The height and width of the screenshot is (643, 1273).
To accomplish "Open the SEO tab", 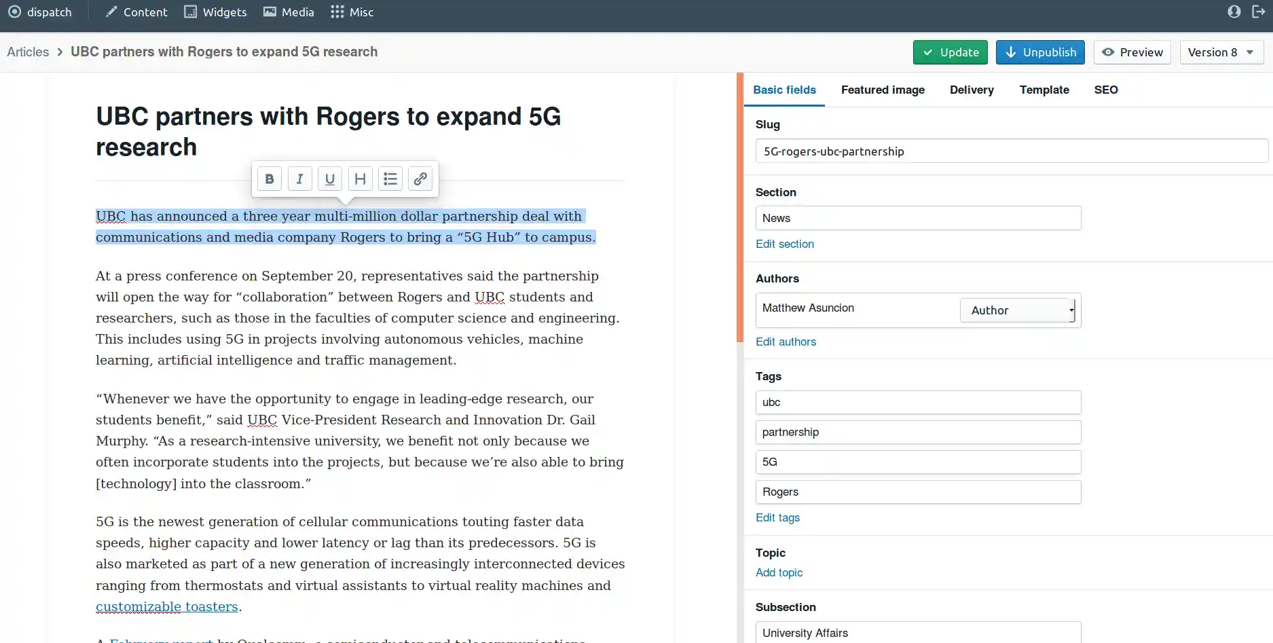I will [x=1105, y=90].
